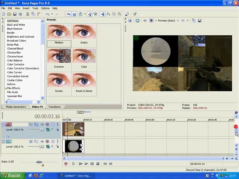Toggle Loop Playback button

[x=73, y=164]
